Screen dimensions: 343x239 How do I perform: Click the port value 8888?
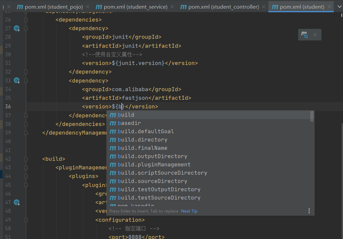tap(135, 237)
